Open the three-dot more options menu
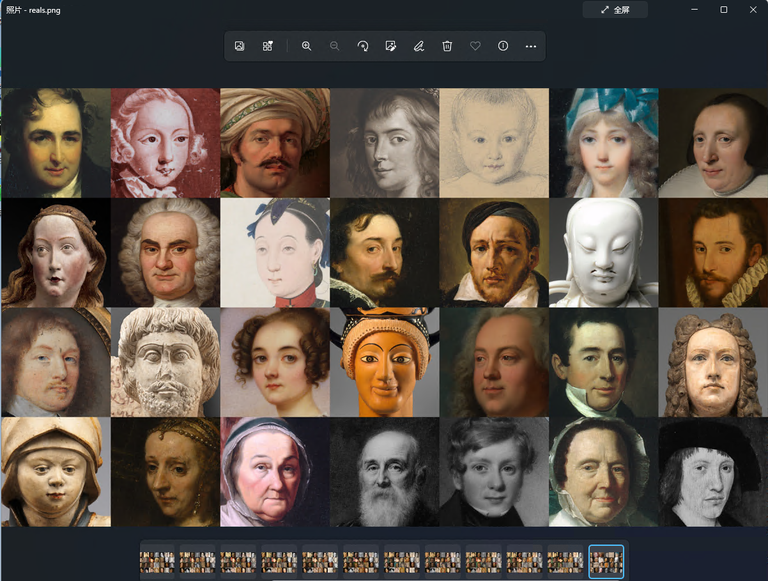 [x=531, y=46]
